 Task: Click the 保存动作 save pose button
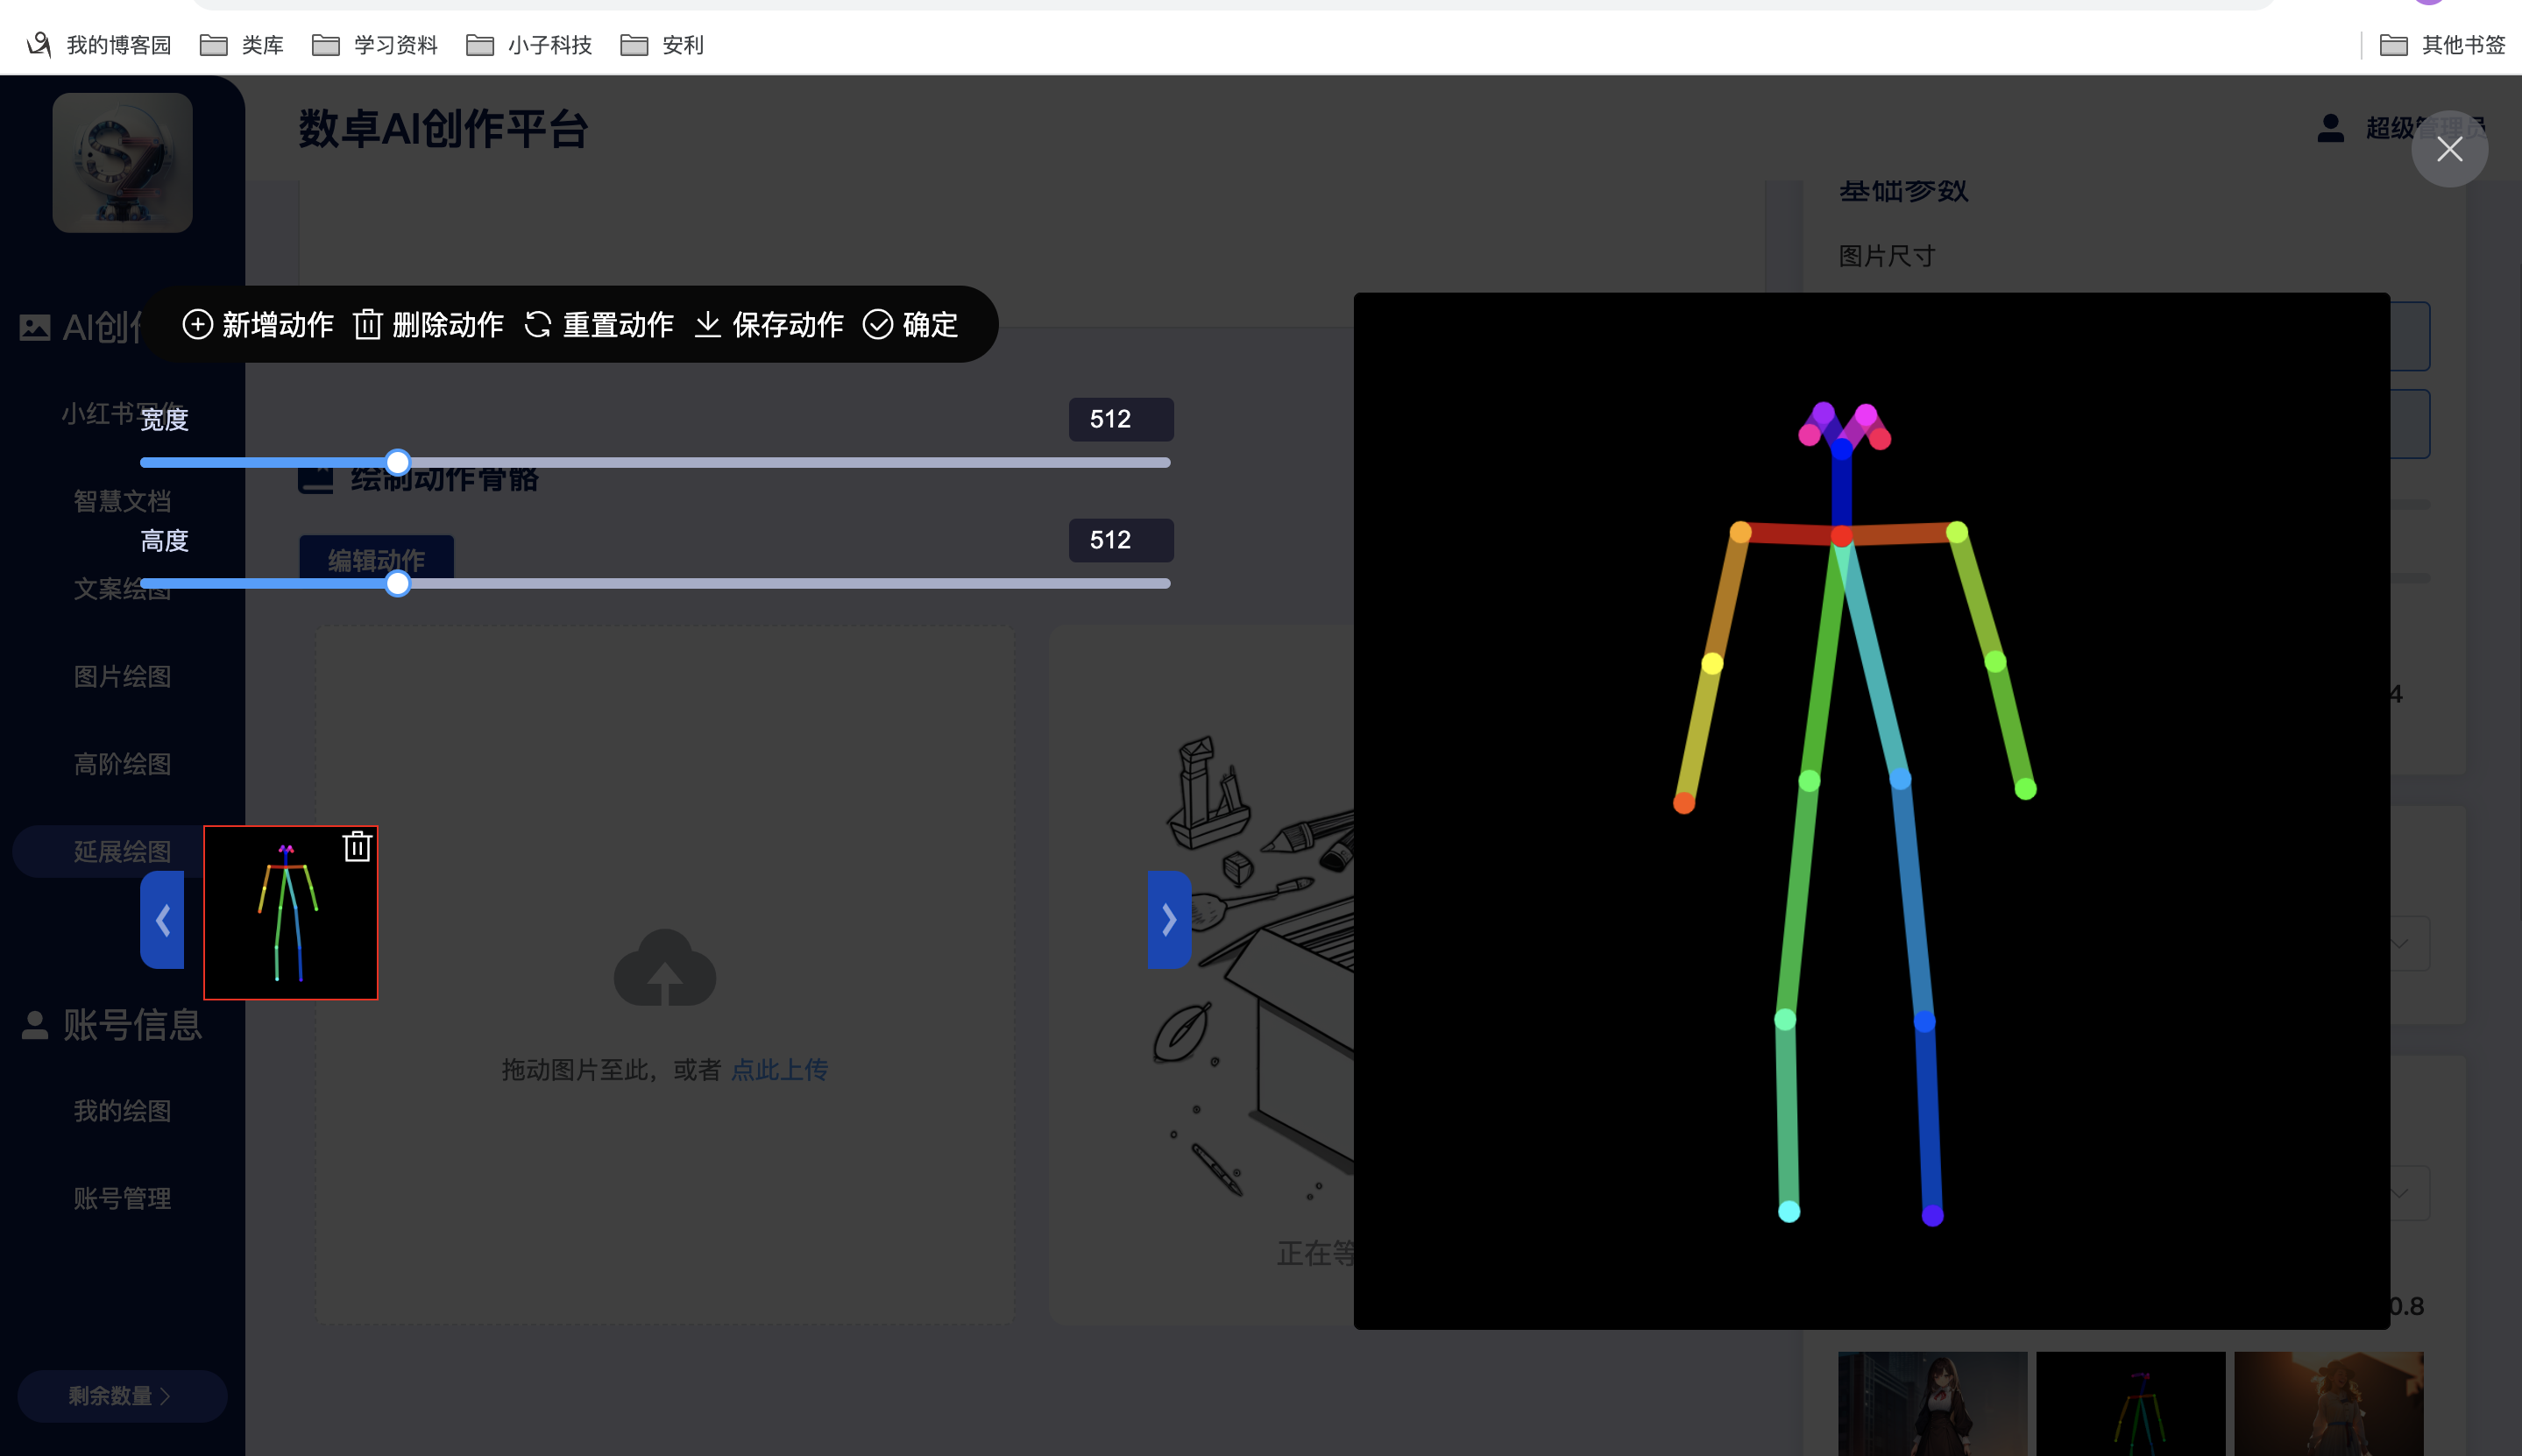coord(768,325)
